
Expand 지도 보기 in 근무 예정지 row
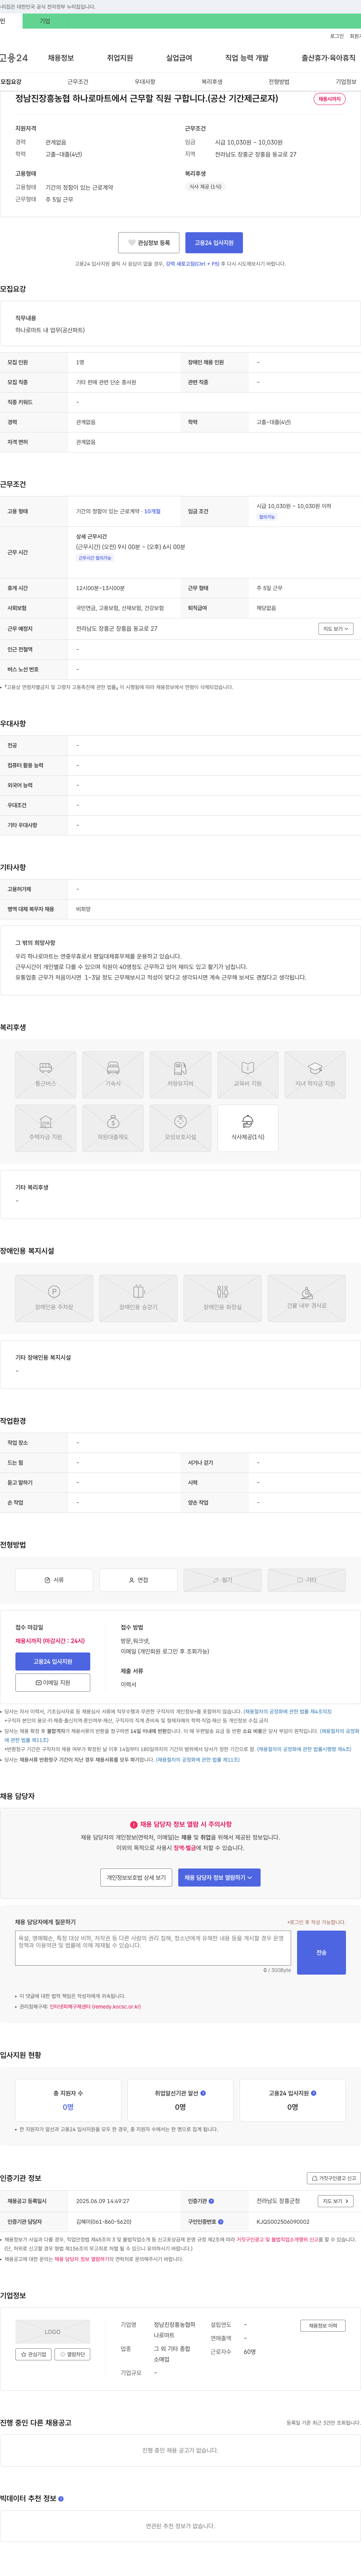pos(336,629)
